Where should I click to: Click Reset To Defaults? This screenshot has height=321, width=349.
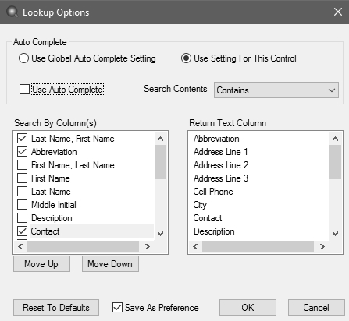[56, 308]
